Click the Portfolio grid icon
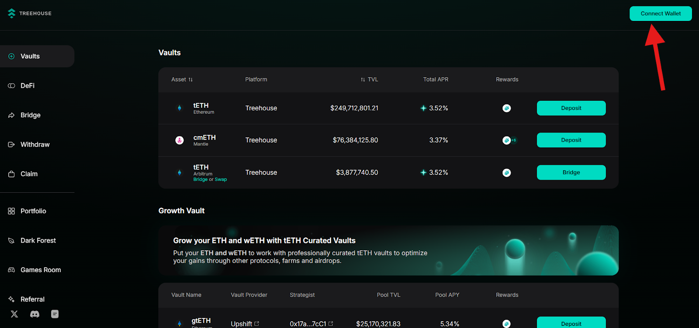 (11, 211)
